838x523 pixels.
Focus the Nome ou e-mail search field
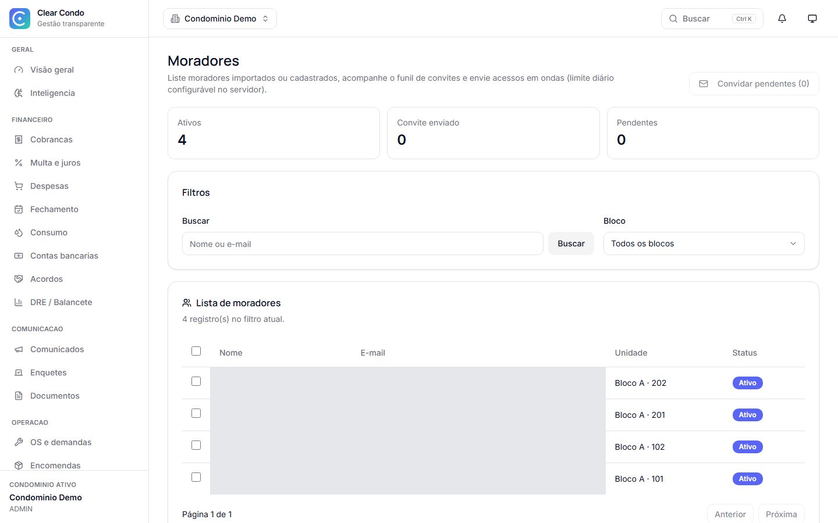pos(363,244)
